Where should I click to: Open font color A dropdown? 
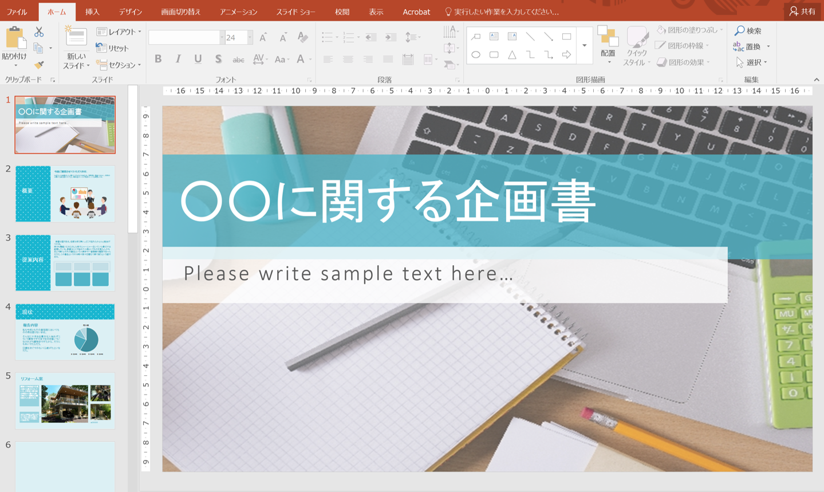point(303,59)
